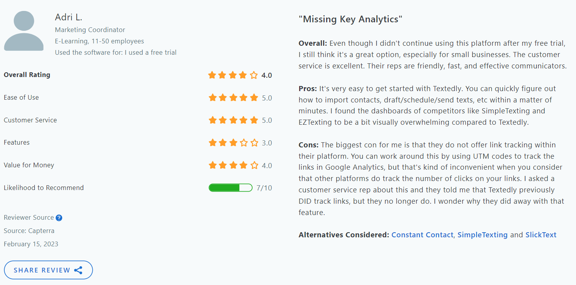
Task: Click the Customer Service star rating
Action: coord(233,120)
